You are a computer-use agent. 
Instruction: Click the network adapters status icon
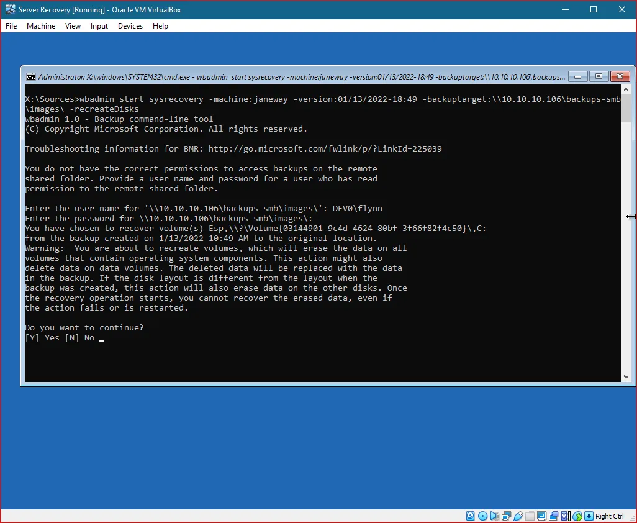506,516
